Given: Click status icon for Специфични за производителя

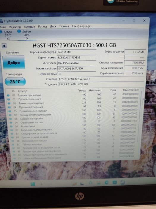Looking at the screenshot, I should pyautogui.click(x=12, y=133).
